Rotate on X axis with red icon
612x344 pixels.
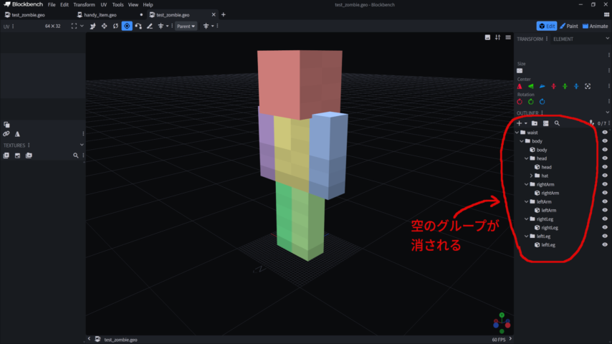click(x=520, y=102)
